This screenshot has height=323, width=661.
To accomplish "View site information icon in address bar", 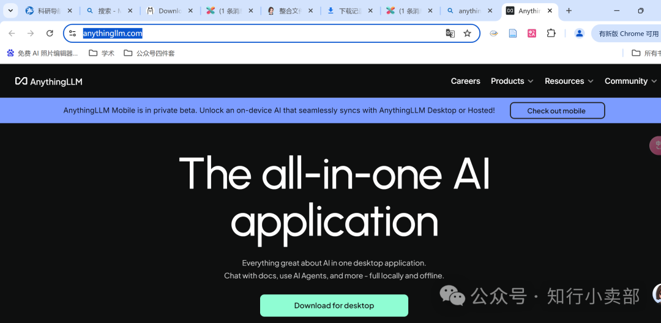I will [x=72, y=33].
